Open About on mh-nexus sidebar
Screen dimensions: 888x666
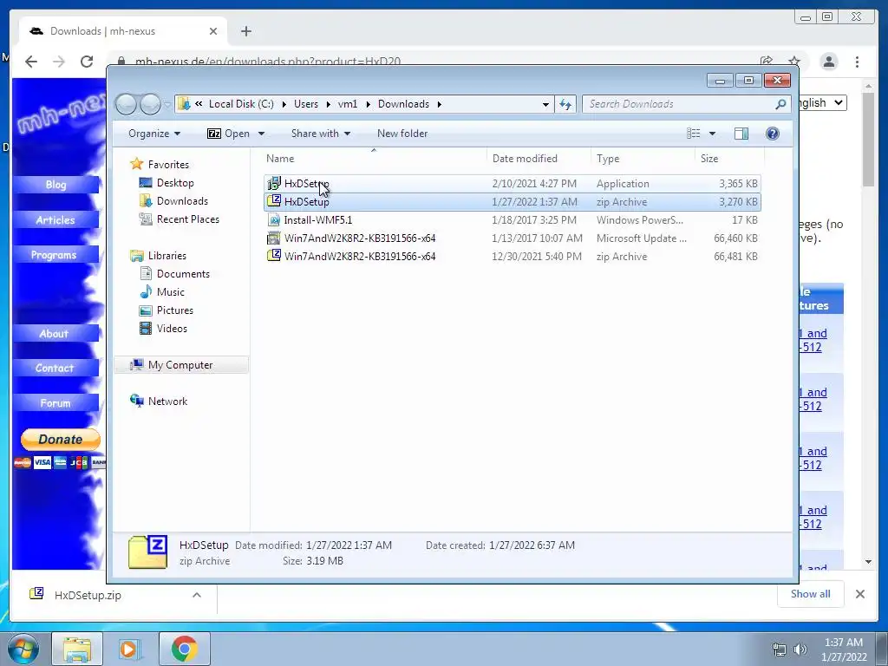click(x=55, y=334)
